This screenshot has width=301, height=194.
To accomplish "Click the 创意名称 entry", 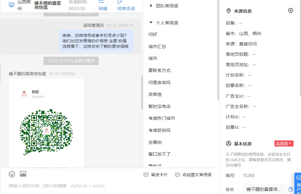I will click(239, 85).
